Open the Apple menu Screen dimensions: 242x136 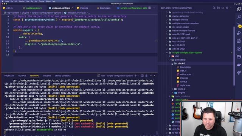(x=3, y=1)
